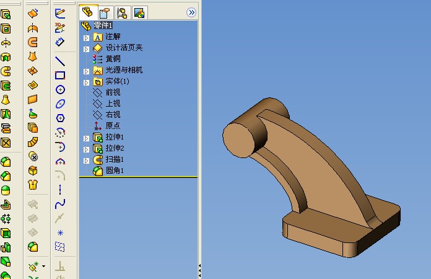Select the Rectangle sketch tool
The image size is (431, 279).
(60, 76)
